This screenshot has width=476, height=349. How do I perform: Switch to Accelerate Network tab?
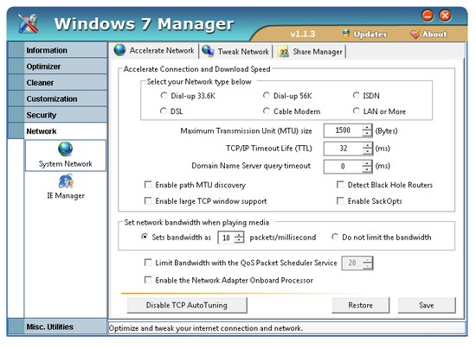pos(154,51)
